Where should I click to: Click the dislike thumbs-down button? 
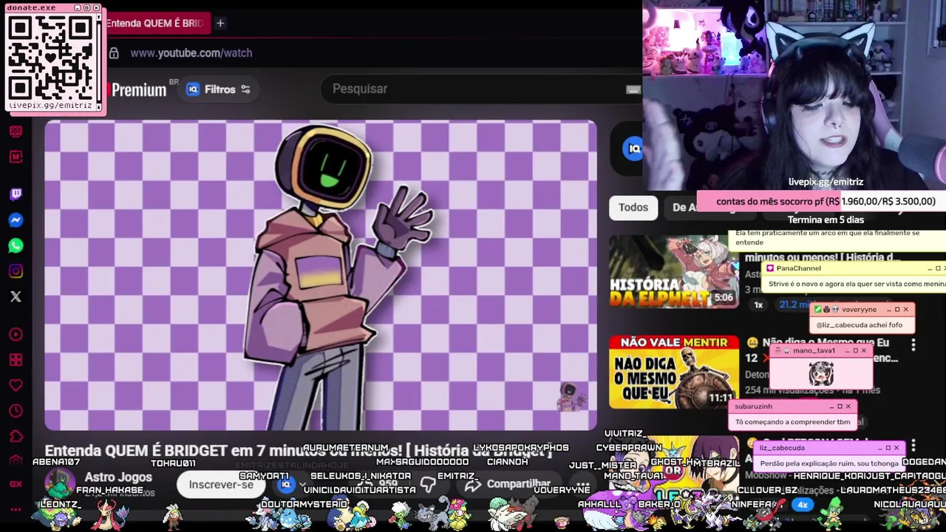coord(427,485)
